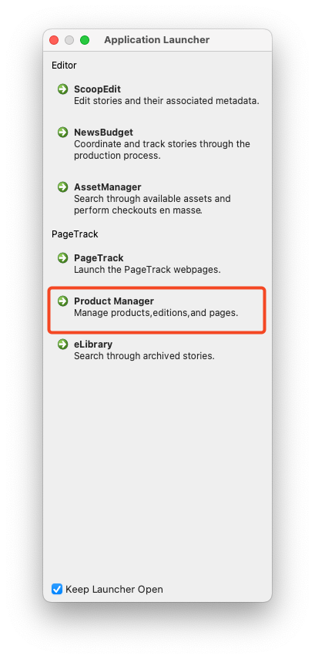Click the green arrow icon beside AssetManager
This screenshot has height=659, width=315.
coord(62,187)
